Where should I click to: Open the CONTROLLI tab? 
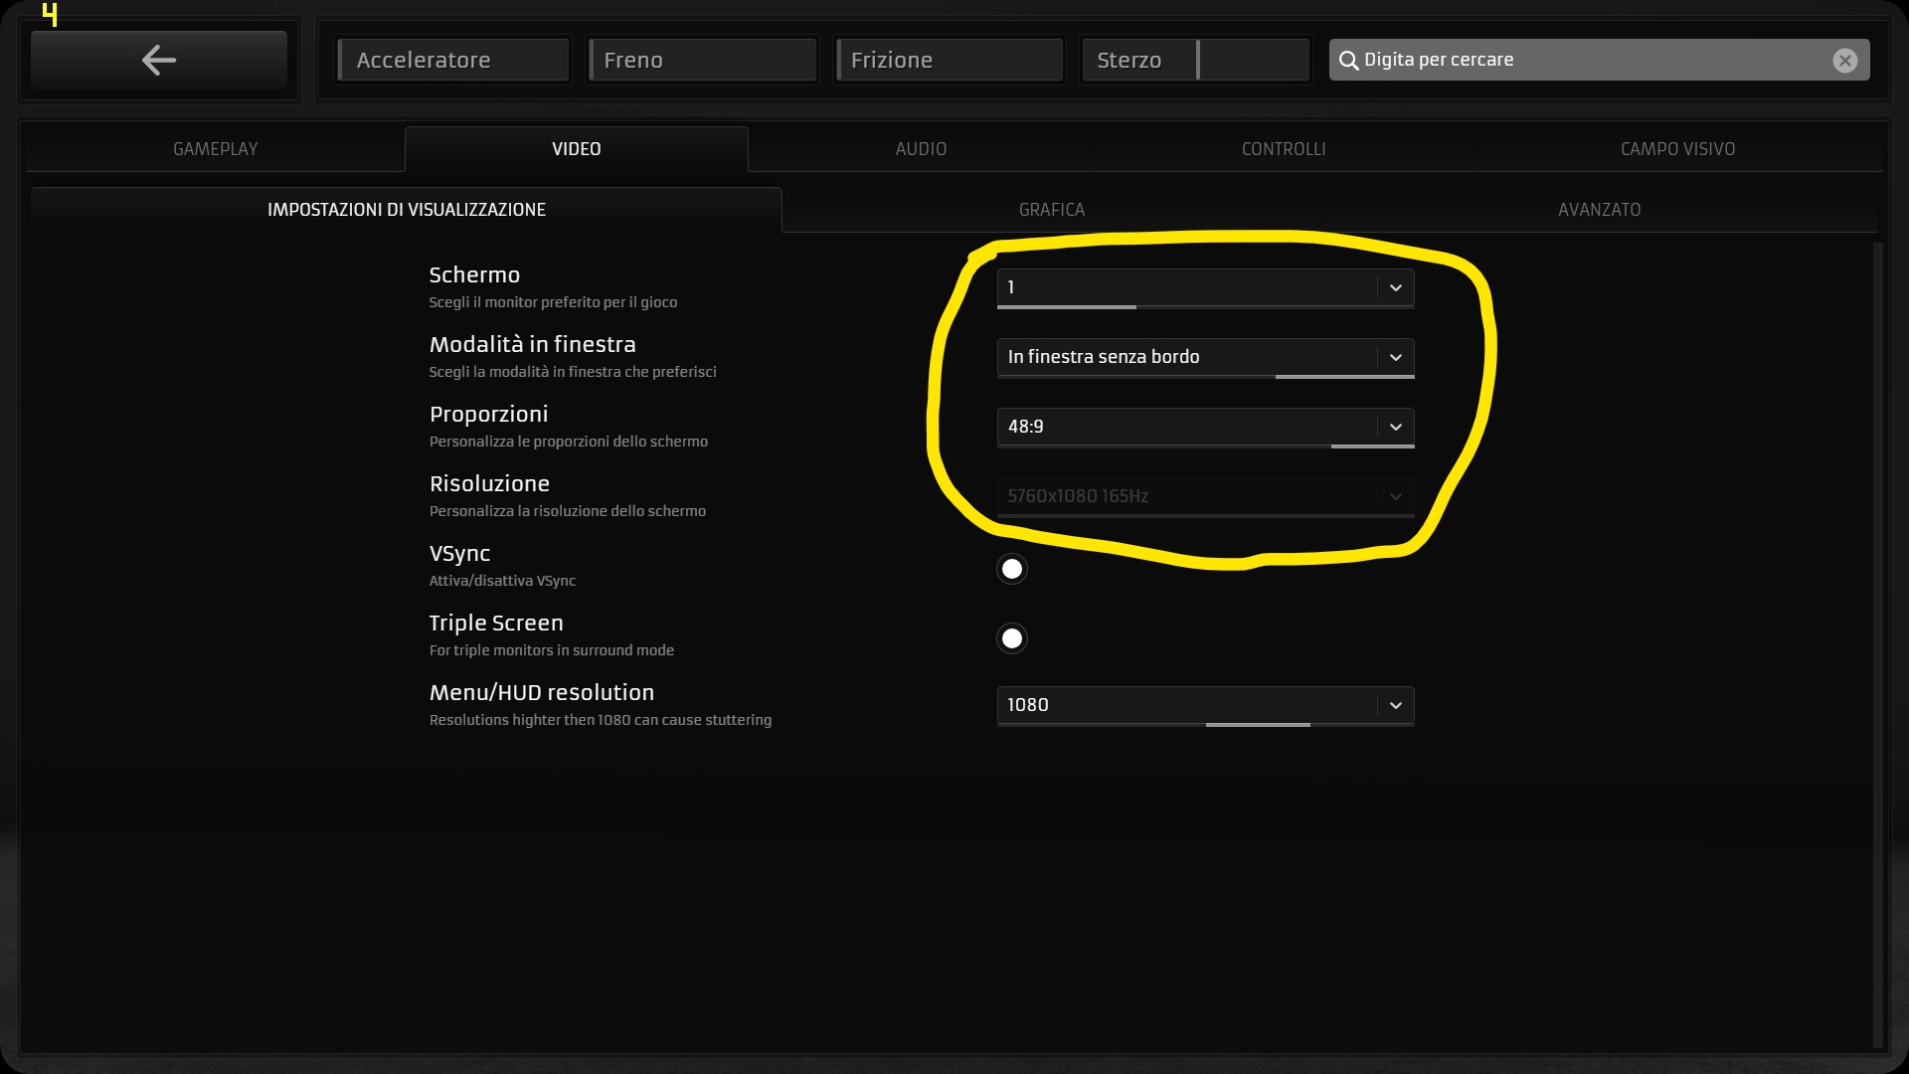(x=1283, y=149)
